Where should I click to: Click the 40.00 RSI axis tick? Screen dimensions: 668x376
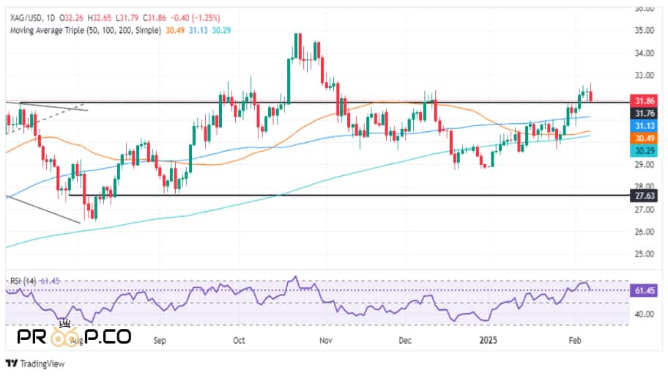click(644, 314)
